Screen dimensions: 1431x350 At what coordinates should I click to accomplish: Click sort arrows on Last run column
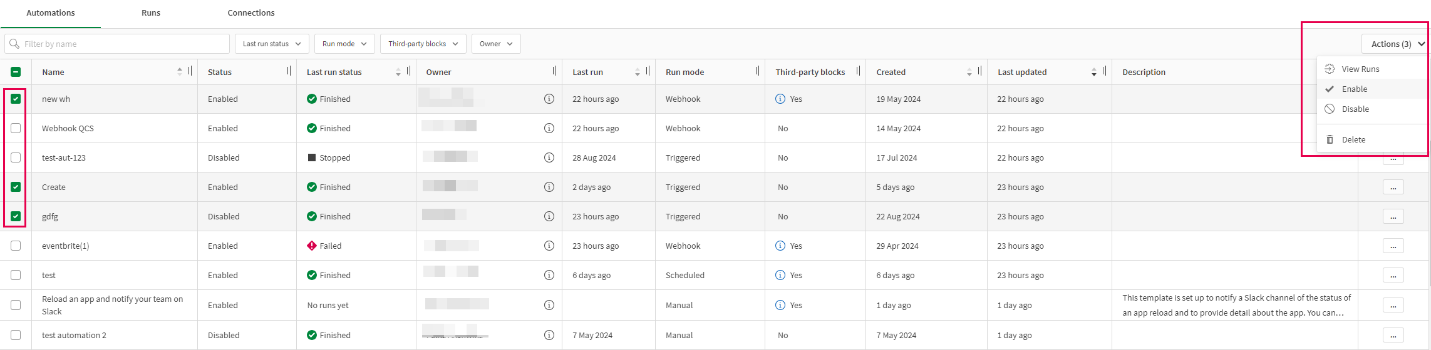click(x=637, y=72)
